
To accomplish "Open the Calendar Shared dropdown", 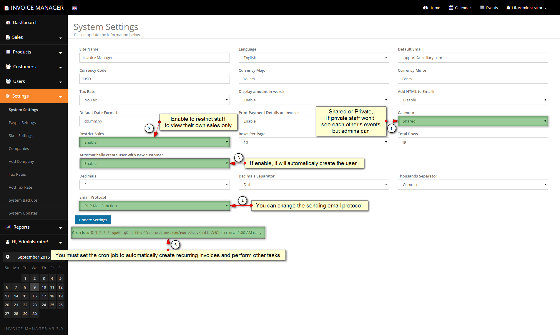I will point(473,121).
